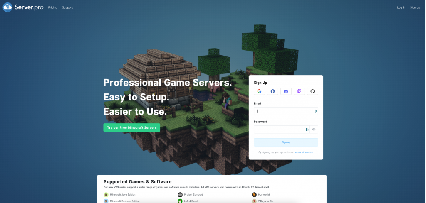
Task: Open the terms of service link
Action: point(304,152)
